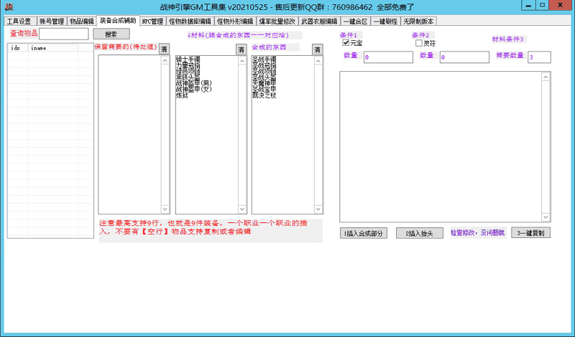
Task: Open the 怪物数据库编辑 tab
Action: tap(190, 22)
